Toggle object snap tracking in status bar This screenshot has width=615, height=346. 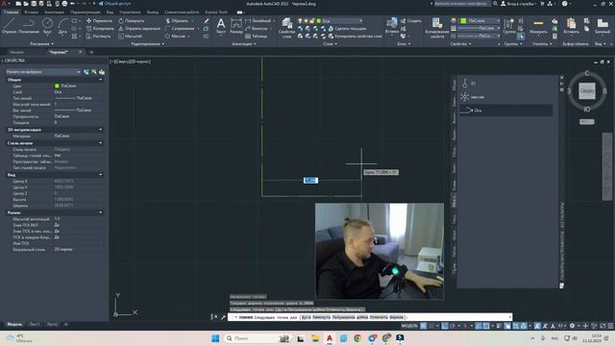(479, 326)
